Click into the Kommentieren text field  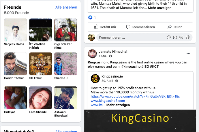[131, 37]
